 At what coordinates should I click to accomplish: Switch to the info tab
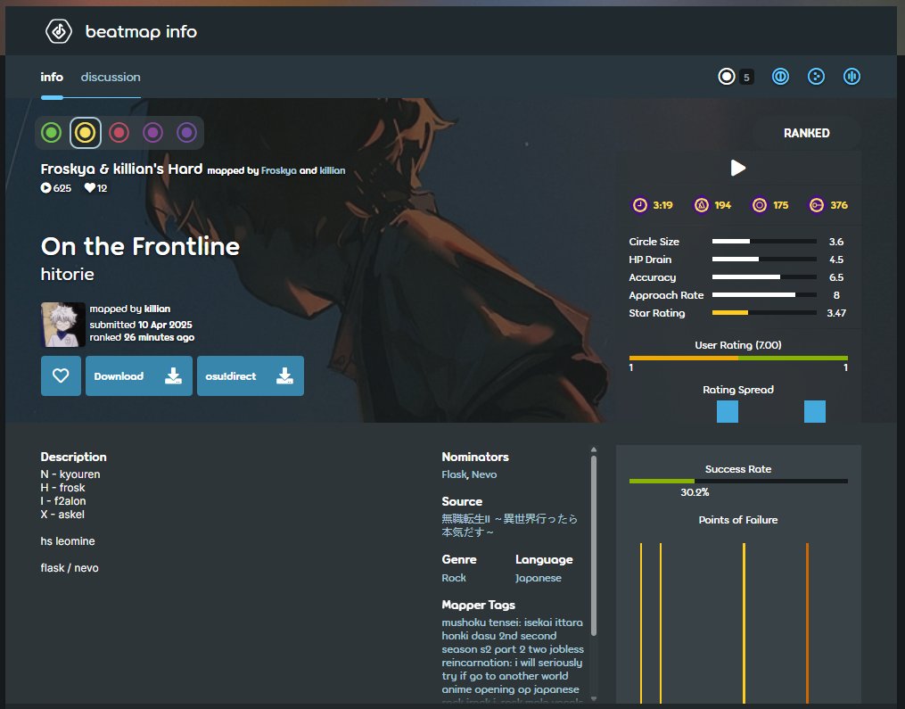click(x=52, y=77)
